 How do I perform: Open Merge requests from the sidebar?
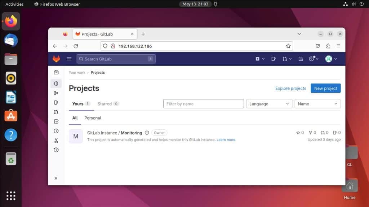[56, 112]
